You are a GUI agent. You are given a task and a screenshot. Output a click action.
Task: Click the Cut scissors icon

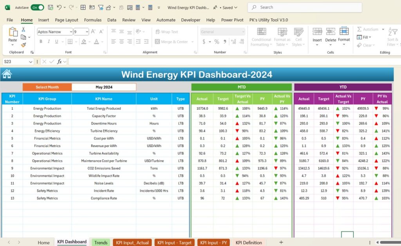23,29
